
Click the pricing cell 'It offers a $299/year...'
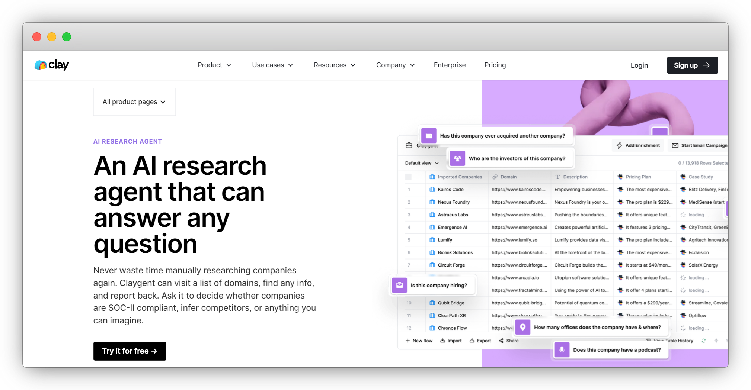(649, 303)
